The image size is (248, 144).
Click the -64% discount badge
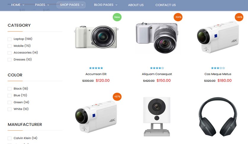click(178, 17)
